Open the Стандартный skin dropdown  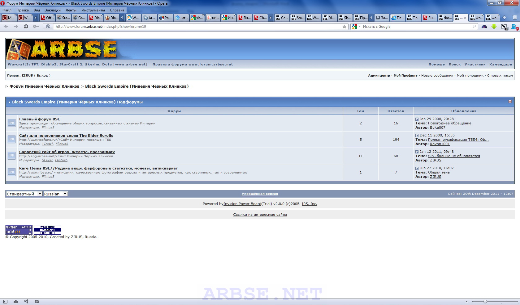[24, 194]
